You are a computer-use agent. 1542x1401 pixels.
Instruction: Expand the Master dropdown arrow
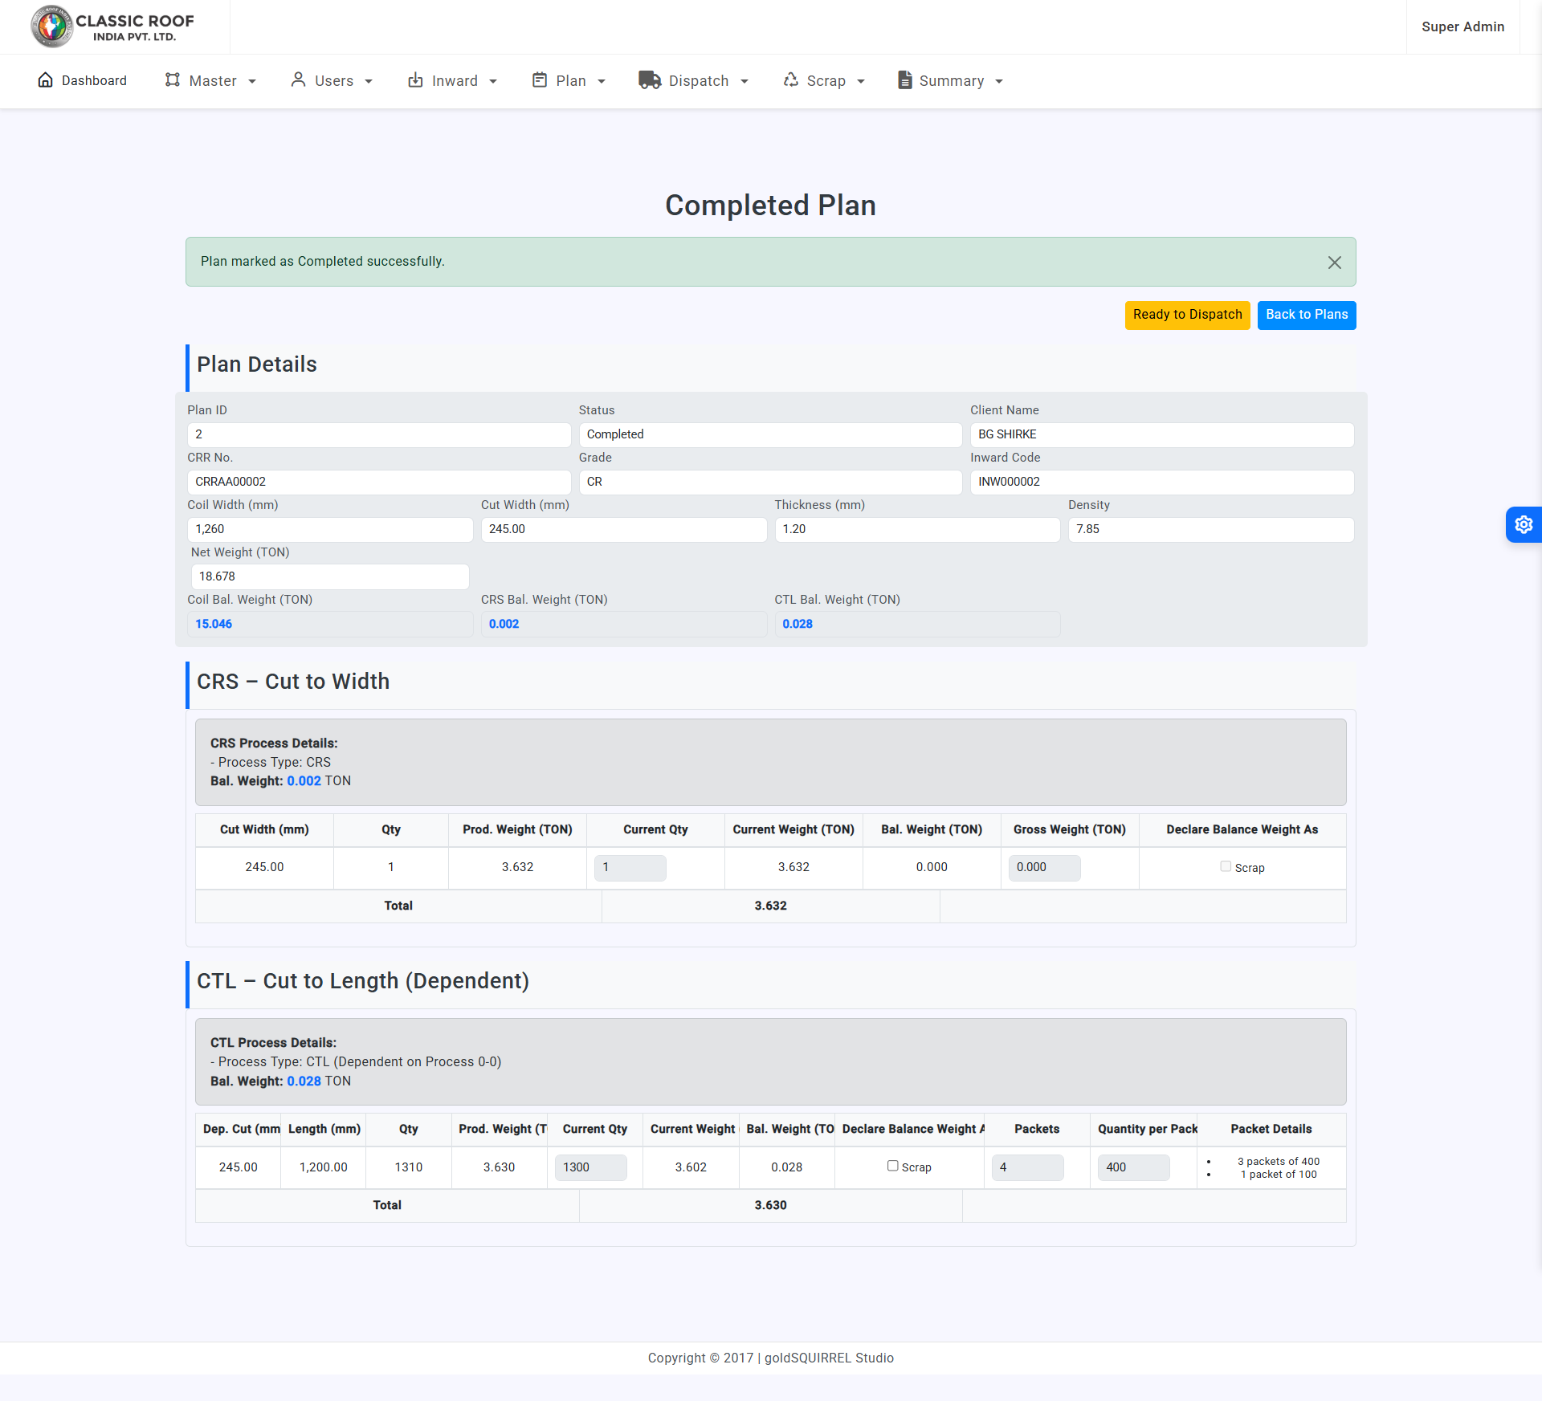coord(252,81)
